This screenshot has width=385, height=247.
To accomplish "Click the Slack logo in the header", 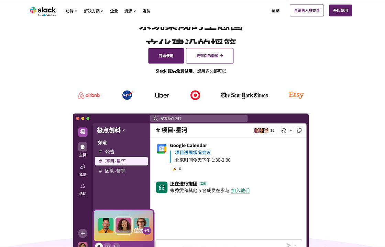I will (x=43, y=11).
